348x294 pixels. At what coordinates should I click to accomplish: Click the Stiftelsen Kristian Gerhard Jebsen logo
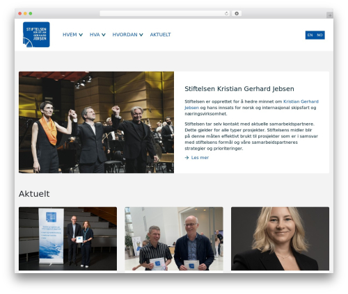(x=36, y=35)
